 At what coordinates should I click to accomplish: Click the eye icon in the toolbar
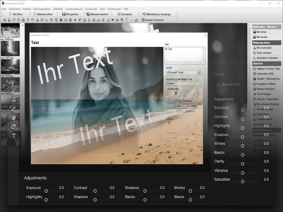click(x=112, y=20)
